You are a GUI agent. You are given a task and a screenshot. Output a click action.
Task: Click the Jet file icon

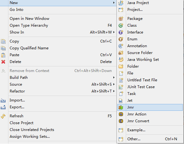(x=120, y=101)
